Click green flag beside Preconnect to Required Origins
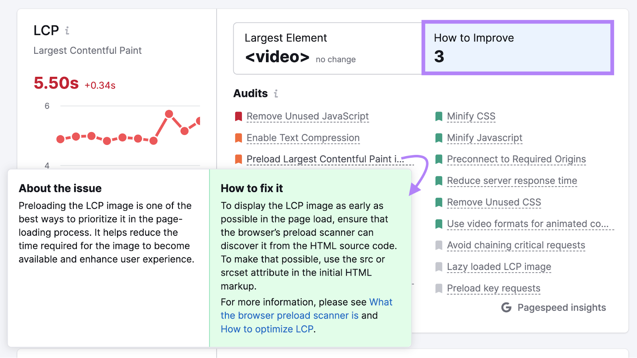 tap(439, 159)
